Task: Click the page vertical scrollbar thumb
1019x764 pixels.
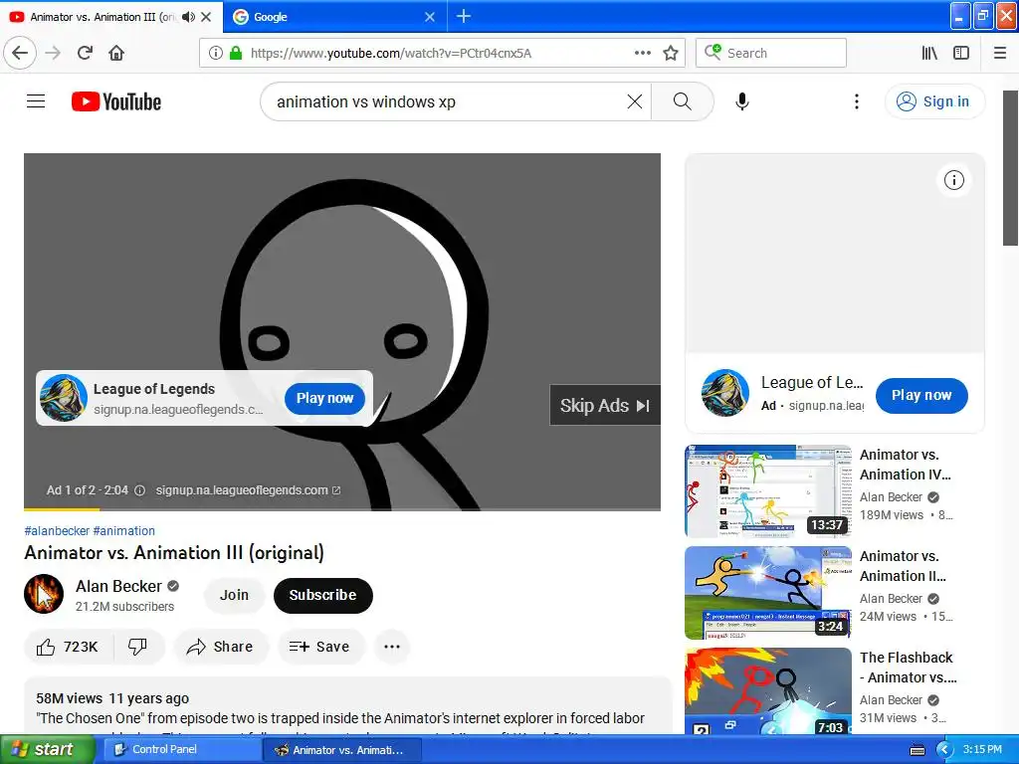Action: click(x=1010, y=167)
